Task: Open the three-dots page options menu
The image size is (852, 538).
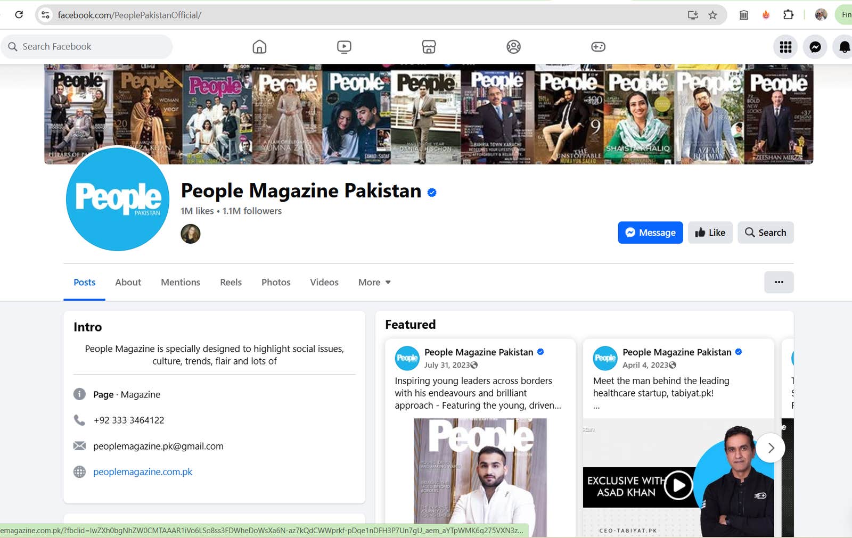Action: click(779, 282)
